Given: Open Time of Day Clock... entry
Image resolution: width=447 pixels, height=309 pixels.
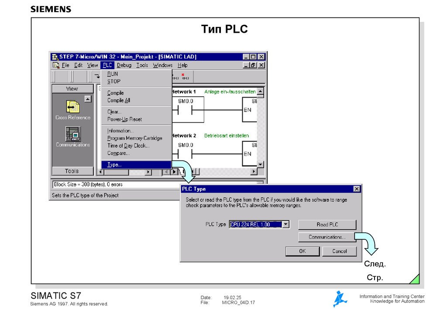Looking at the screenshot, I should pos(137,146).
